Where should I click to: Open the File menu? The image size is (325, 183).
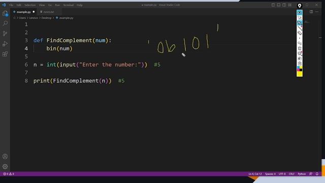pyautogui.click(x=11, y=5)
